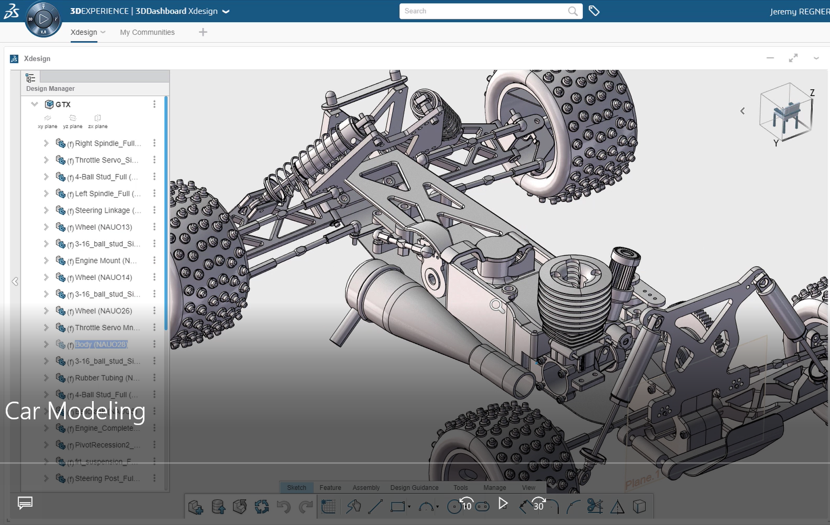Switch to the Tools tab

coord(460,488)
